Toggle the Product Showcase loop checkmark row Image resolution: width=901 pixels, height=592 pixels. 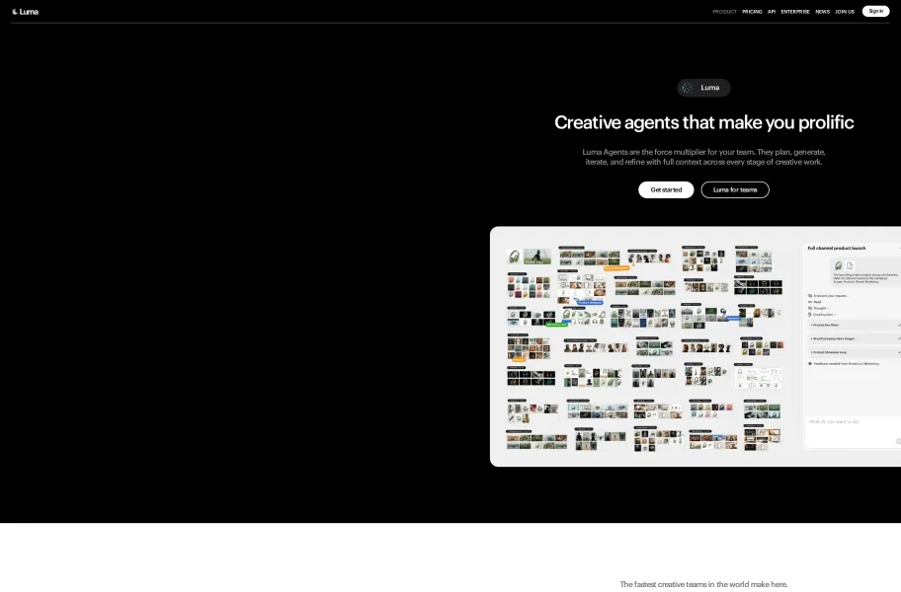click(x=855, y=352)
